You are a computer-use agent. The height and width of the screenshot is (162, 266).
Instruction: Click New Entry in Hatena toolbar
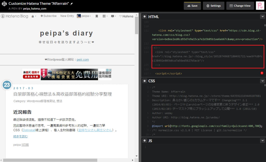[67, 16]
